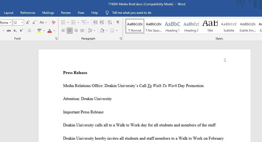Open font color dropdown arrow
The width and height of the screenshot is (262, 142).
click(54, 30)
